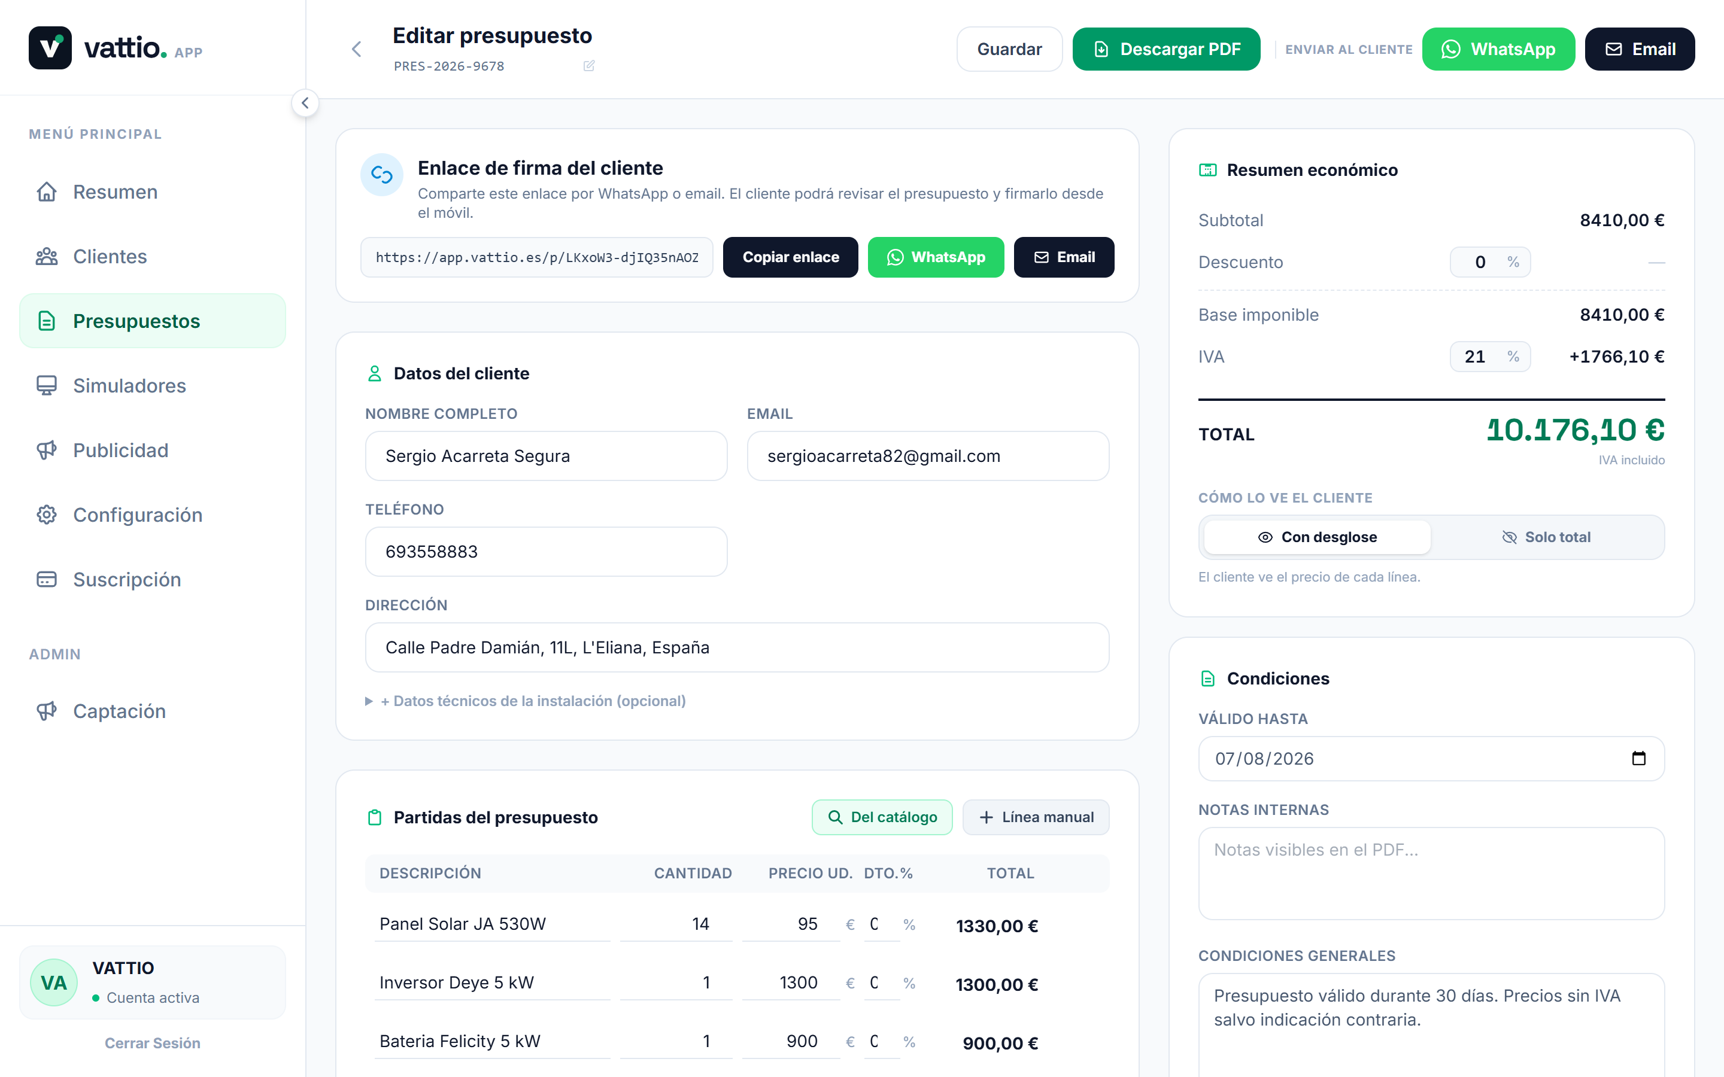Expand Datos técnicos de la instalación
The width and height of the screenshot is (1724, 1077).
526,701
